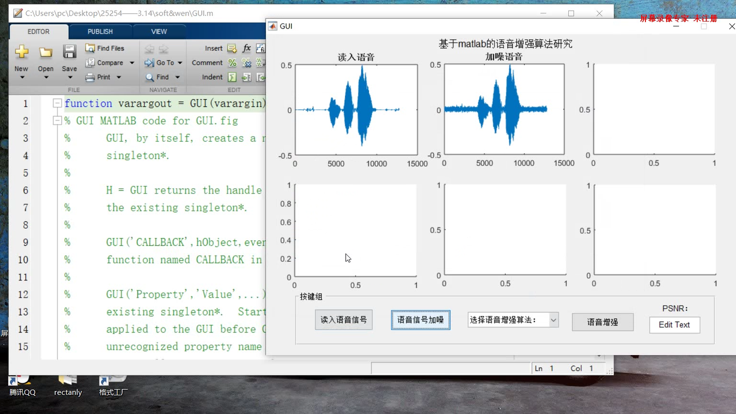The width and height of the screenshot is (736, 414).
Task: Switch to the EDITOR tab
Action: pyautogui.click(x=39, y=32)
